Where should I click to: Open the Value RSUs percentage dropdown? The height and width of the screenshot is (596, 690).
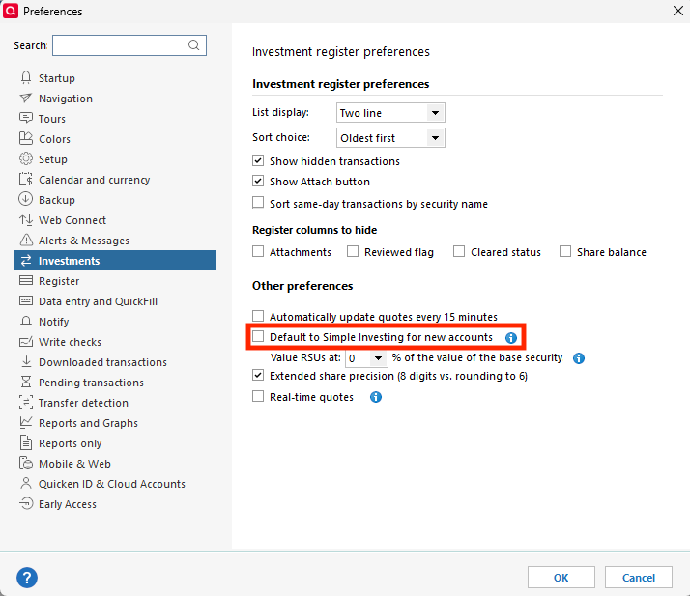366,358
